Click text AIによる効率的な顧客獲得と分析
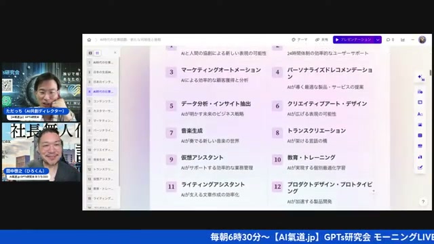Screen dimensions: 434x244 pos(214,81)
